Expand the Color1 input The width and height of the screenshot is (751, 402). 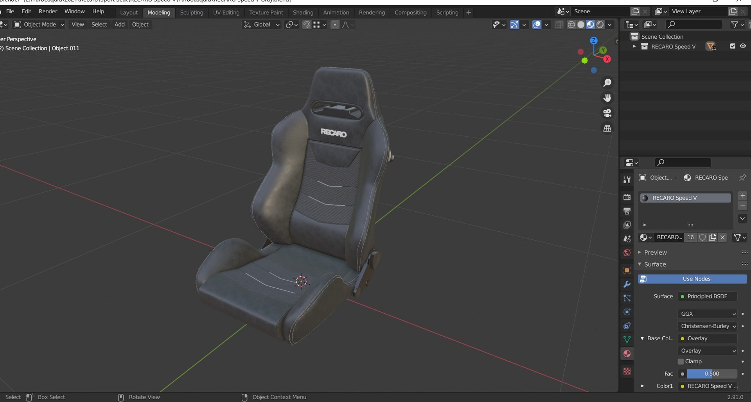(642, 386)
